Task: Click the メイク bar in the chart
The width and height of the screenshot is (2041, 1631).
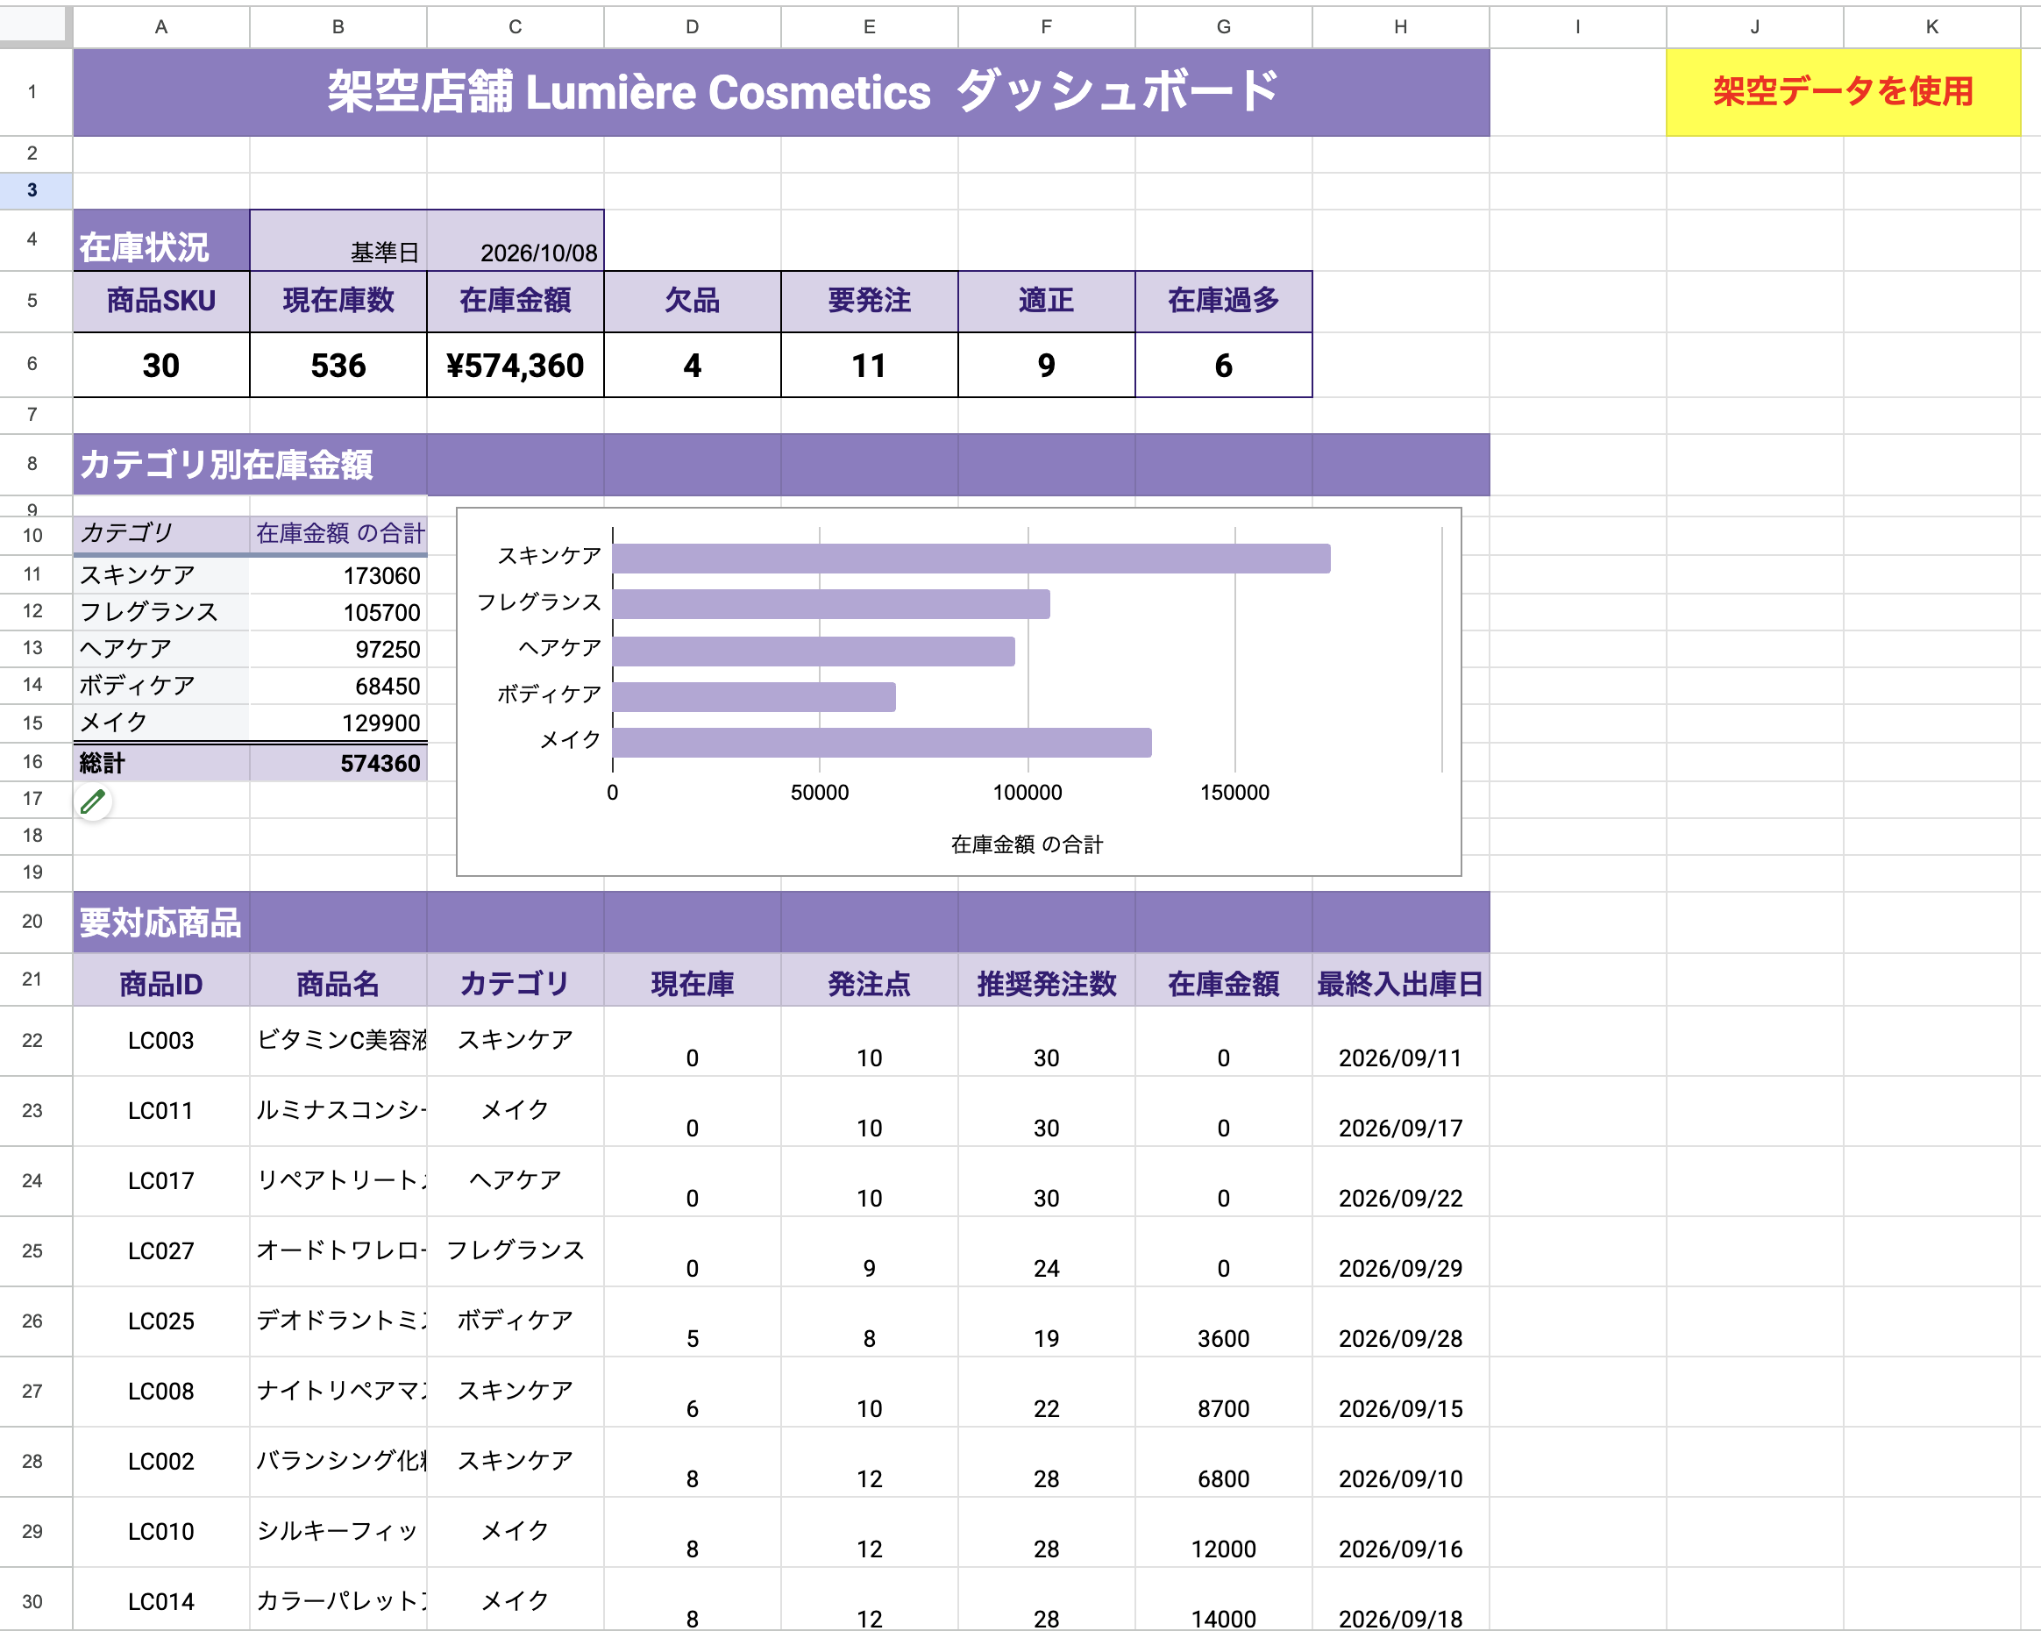Action: [882, 742]
